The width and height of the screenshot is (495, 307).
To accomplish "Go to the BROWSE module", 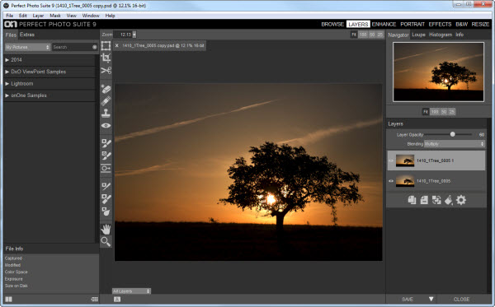I will [x=332, y=24].
